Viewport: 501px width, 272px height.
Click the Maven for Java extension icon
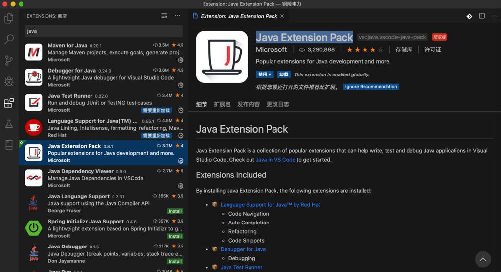tap(34, 52)
